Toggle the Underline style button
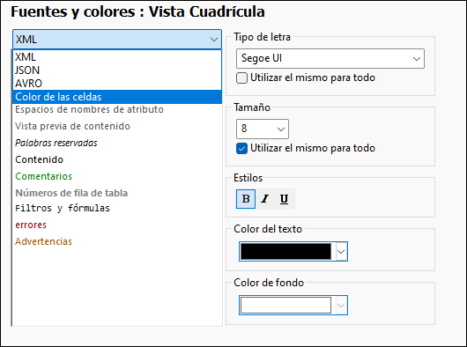This screenshot has height=347, width=467. coord(284,199)
